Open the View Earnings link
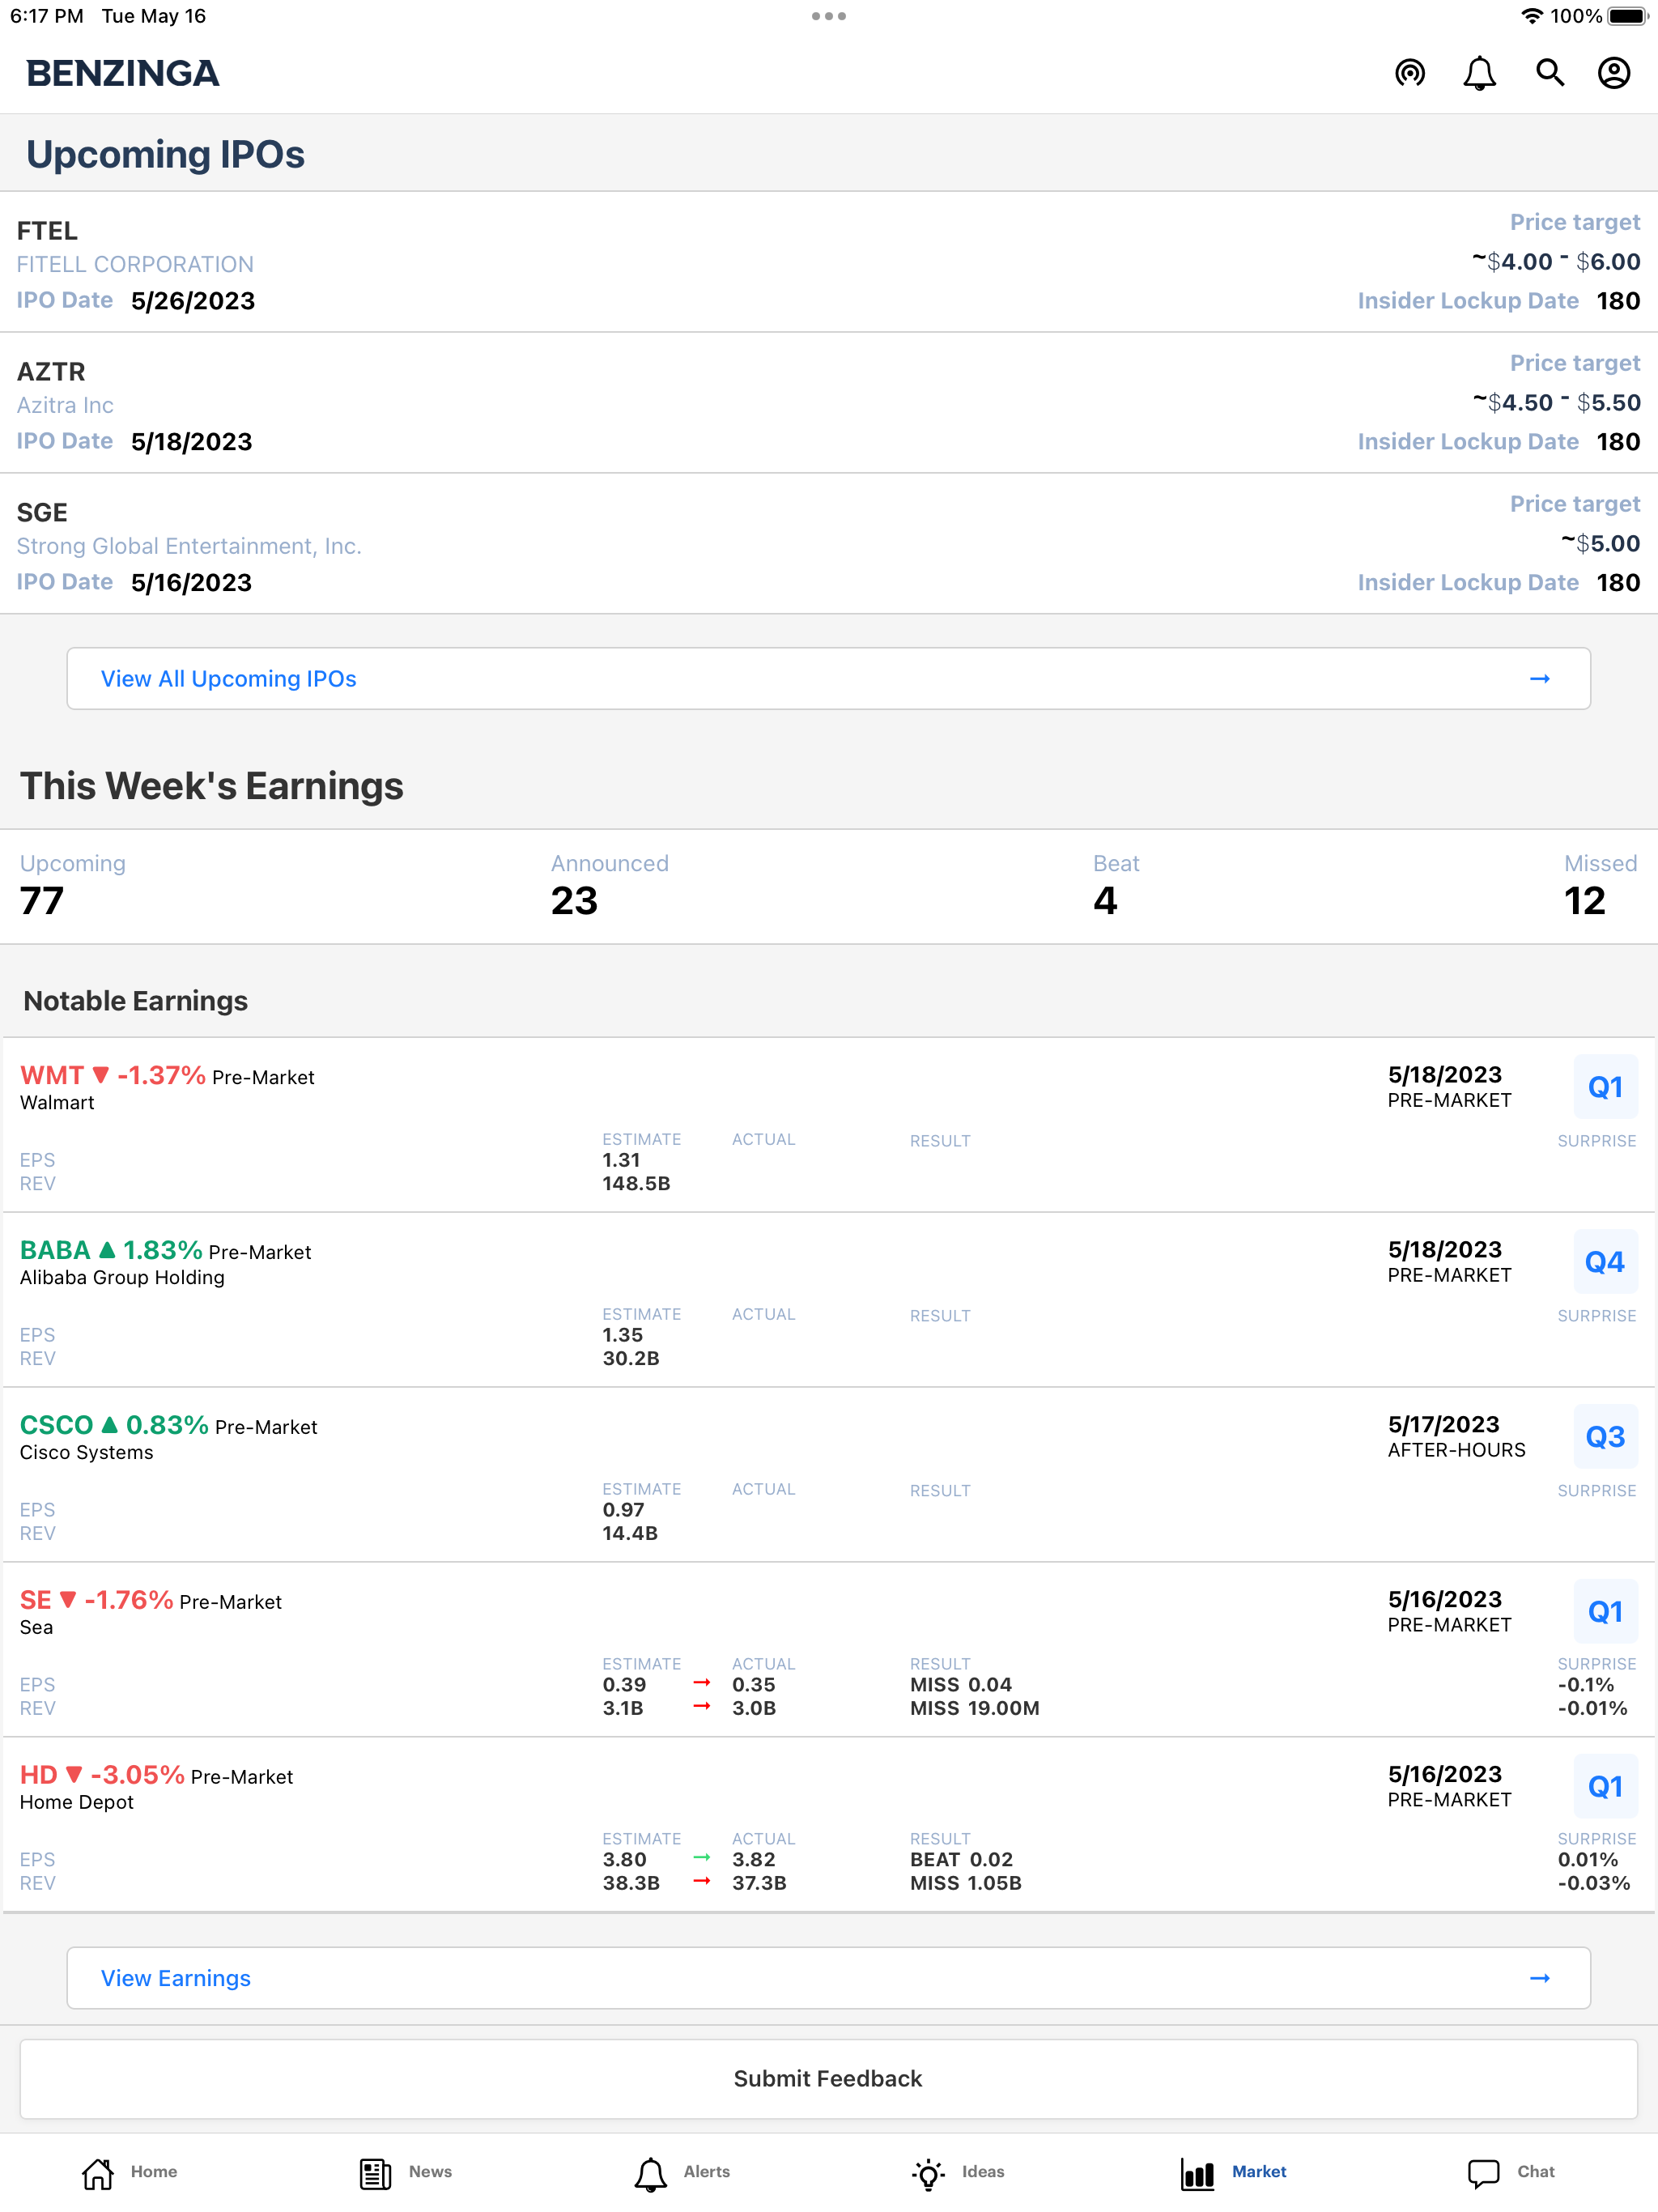1658x2212 pixels. pyautogui.click(x=174, y=1977)
